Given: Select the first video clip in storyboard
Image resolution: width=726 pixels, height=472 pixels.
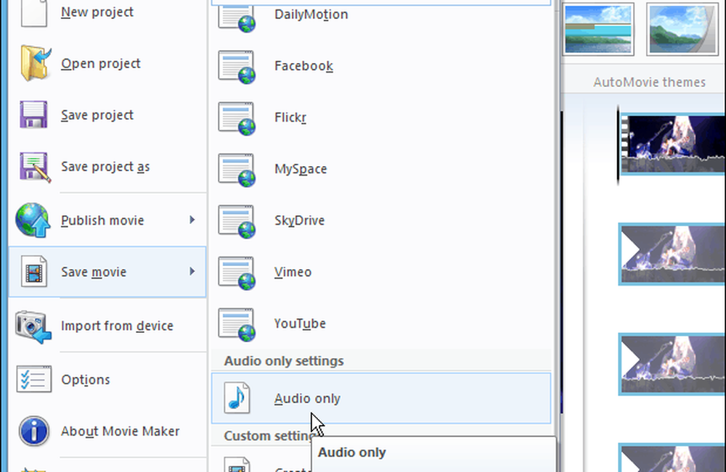Looking at the screenshot, I should pyautogui.click(x=672, y=144).
